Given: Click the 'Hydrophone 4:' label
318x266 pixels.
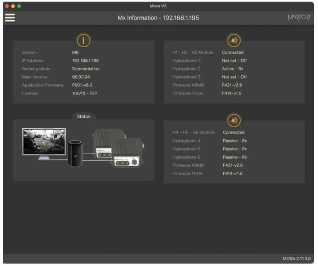Looking at the screenshot, I should (187, 141).
